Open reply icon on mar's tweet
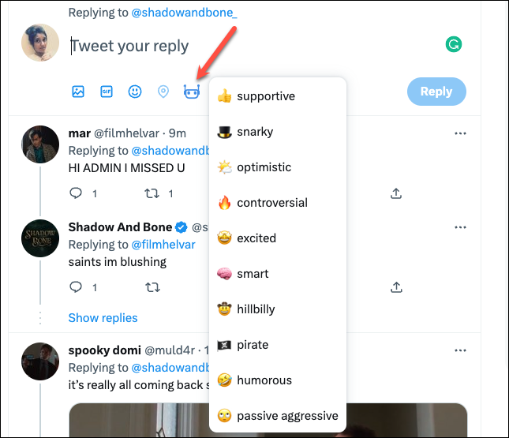This screenshot has height=438, width=509. tap(76, 193)
